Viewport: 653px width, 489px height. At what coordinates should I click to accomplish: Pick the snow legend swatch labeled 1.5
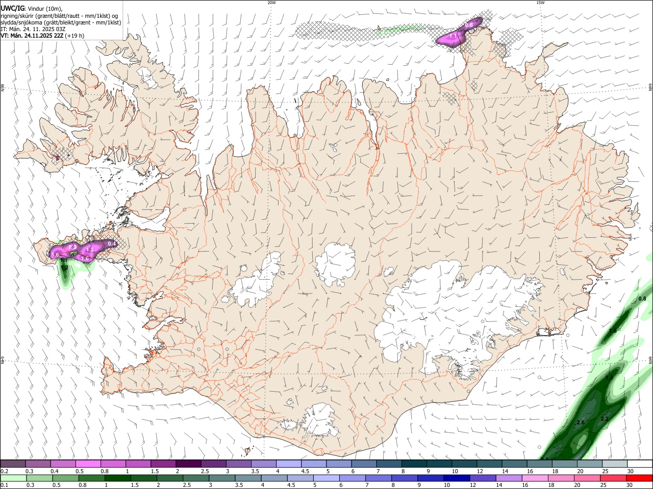pos(163,464)
